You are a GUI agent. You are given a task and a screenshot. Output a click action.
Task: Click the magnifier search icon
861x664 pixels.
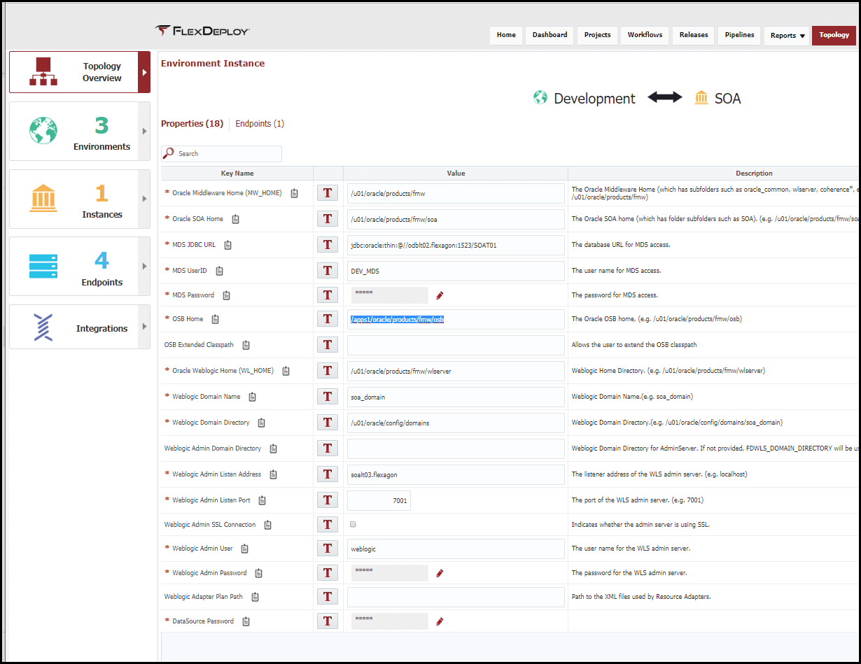point(169,153)
